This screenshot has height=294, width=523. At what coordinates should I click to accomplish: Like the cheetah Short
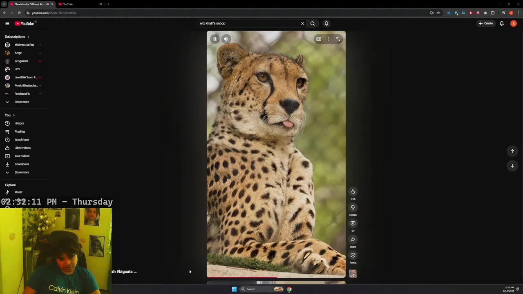(353, 192)
